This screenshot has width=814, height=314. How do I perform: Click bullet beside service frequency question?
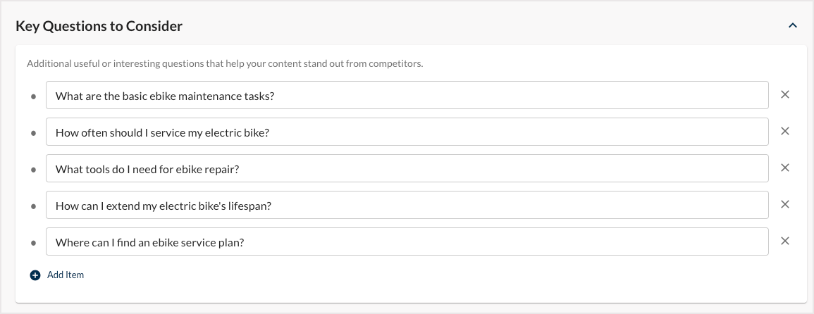point(33,133)
